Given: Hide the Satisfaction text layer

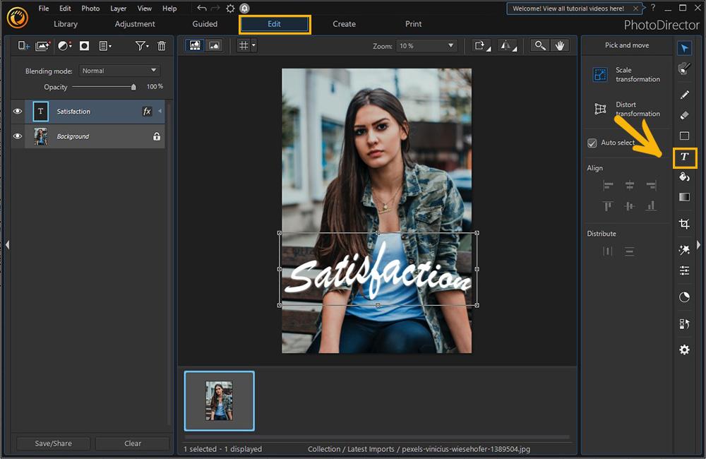Looking at the screenshot, I should point(17,111).
